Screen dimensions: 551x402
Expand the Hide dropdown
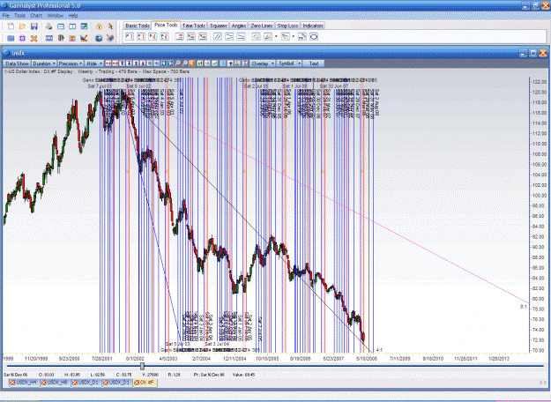(93, 63)
